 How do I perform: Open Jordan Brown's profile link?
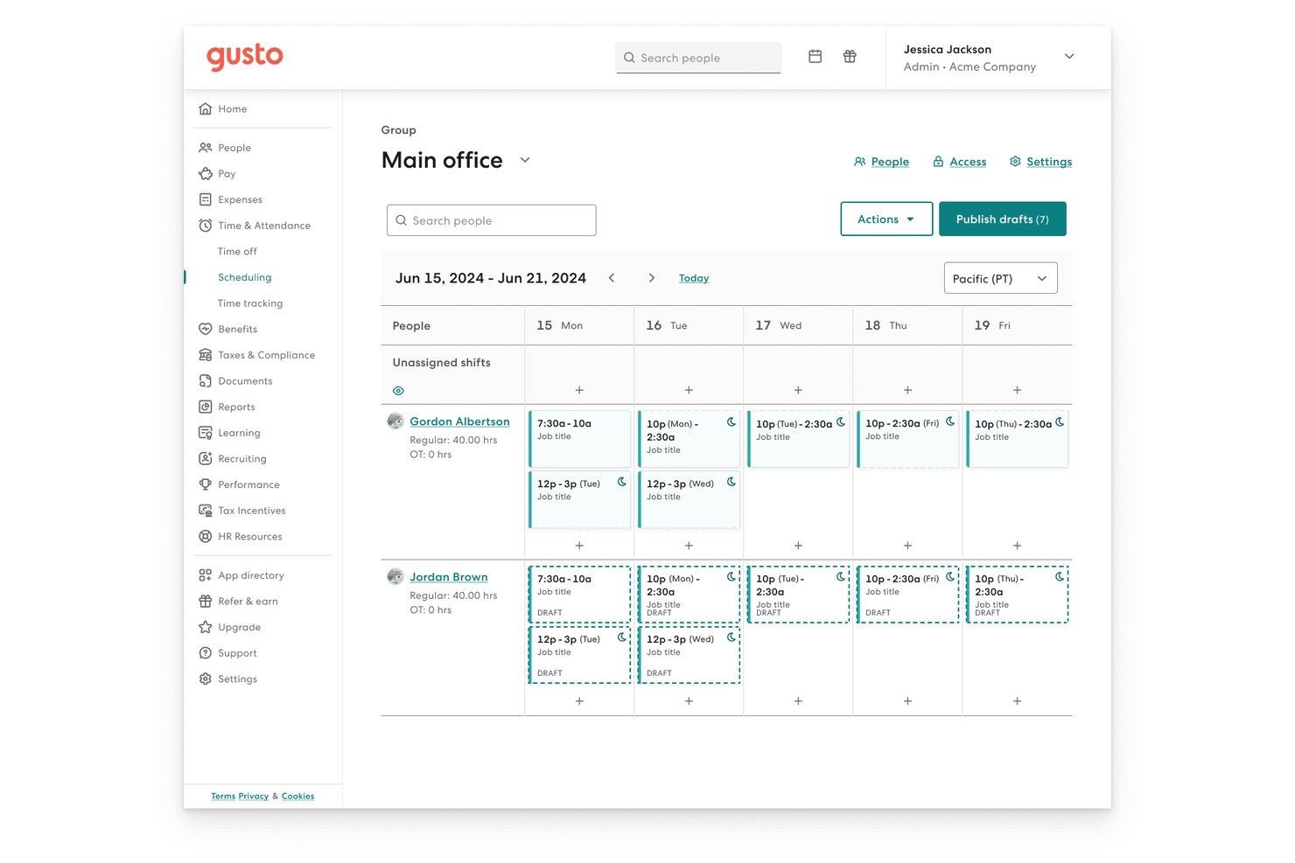coord(449,577)
